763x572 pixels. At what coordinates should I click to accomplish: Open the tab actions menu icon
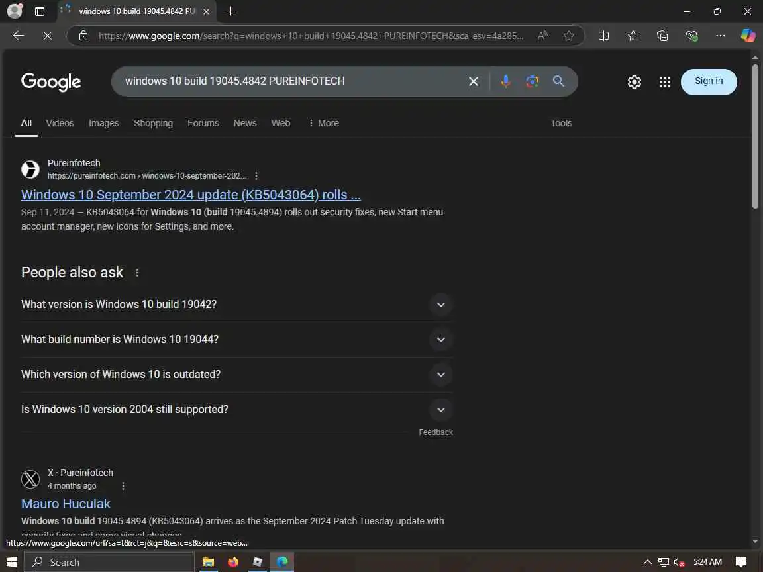tap(40, 11)
